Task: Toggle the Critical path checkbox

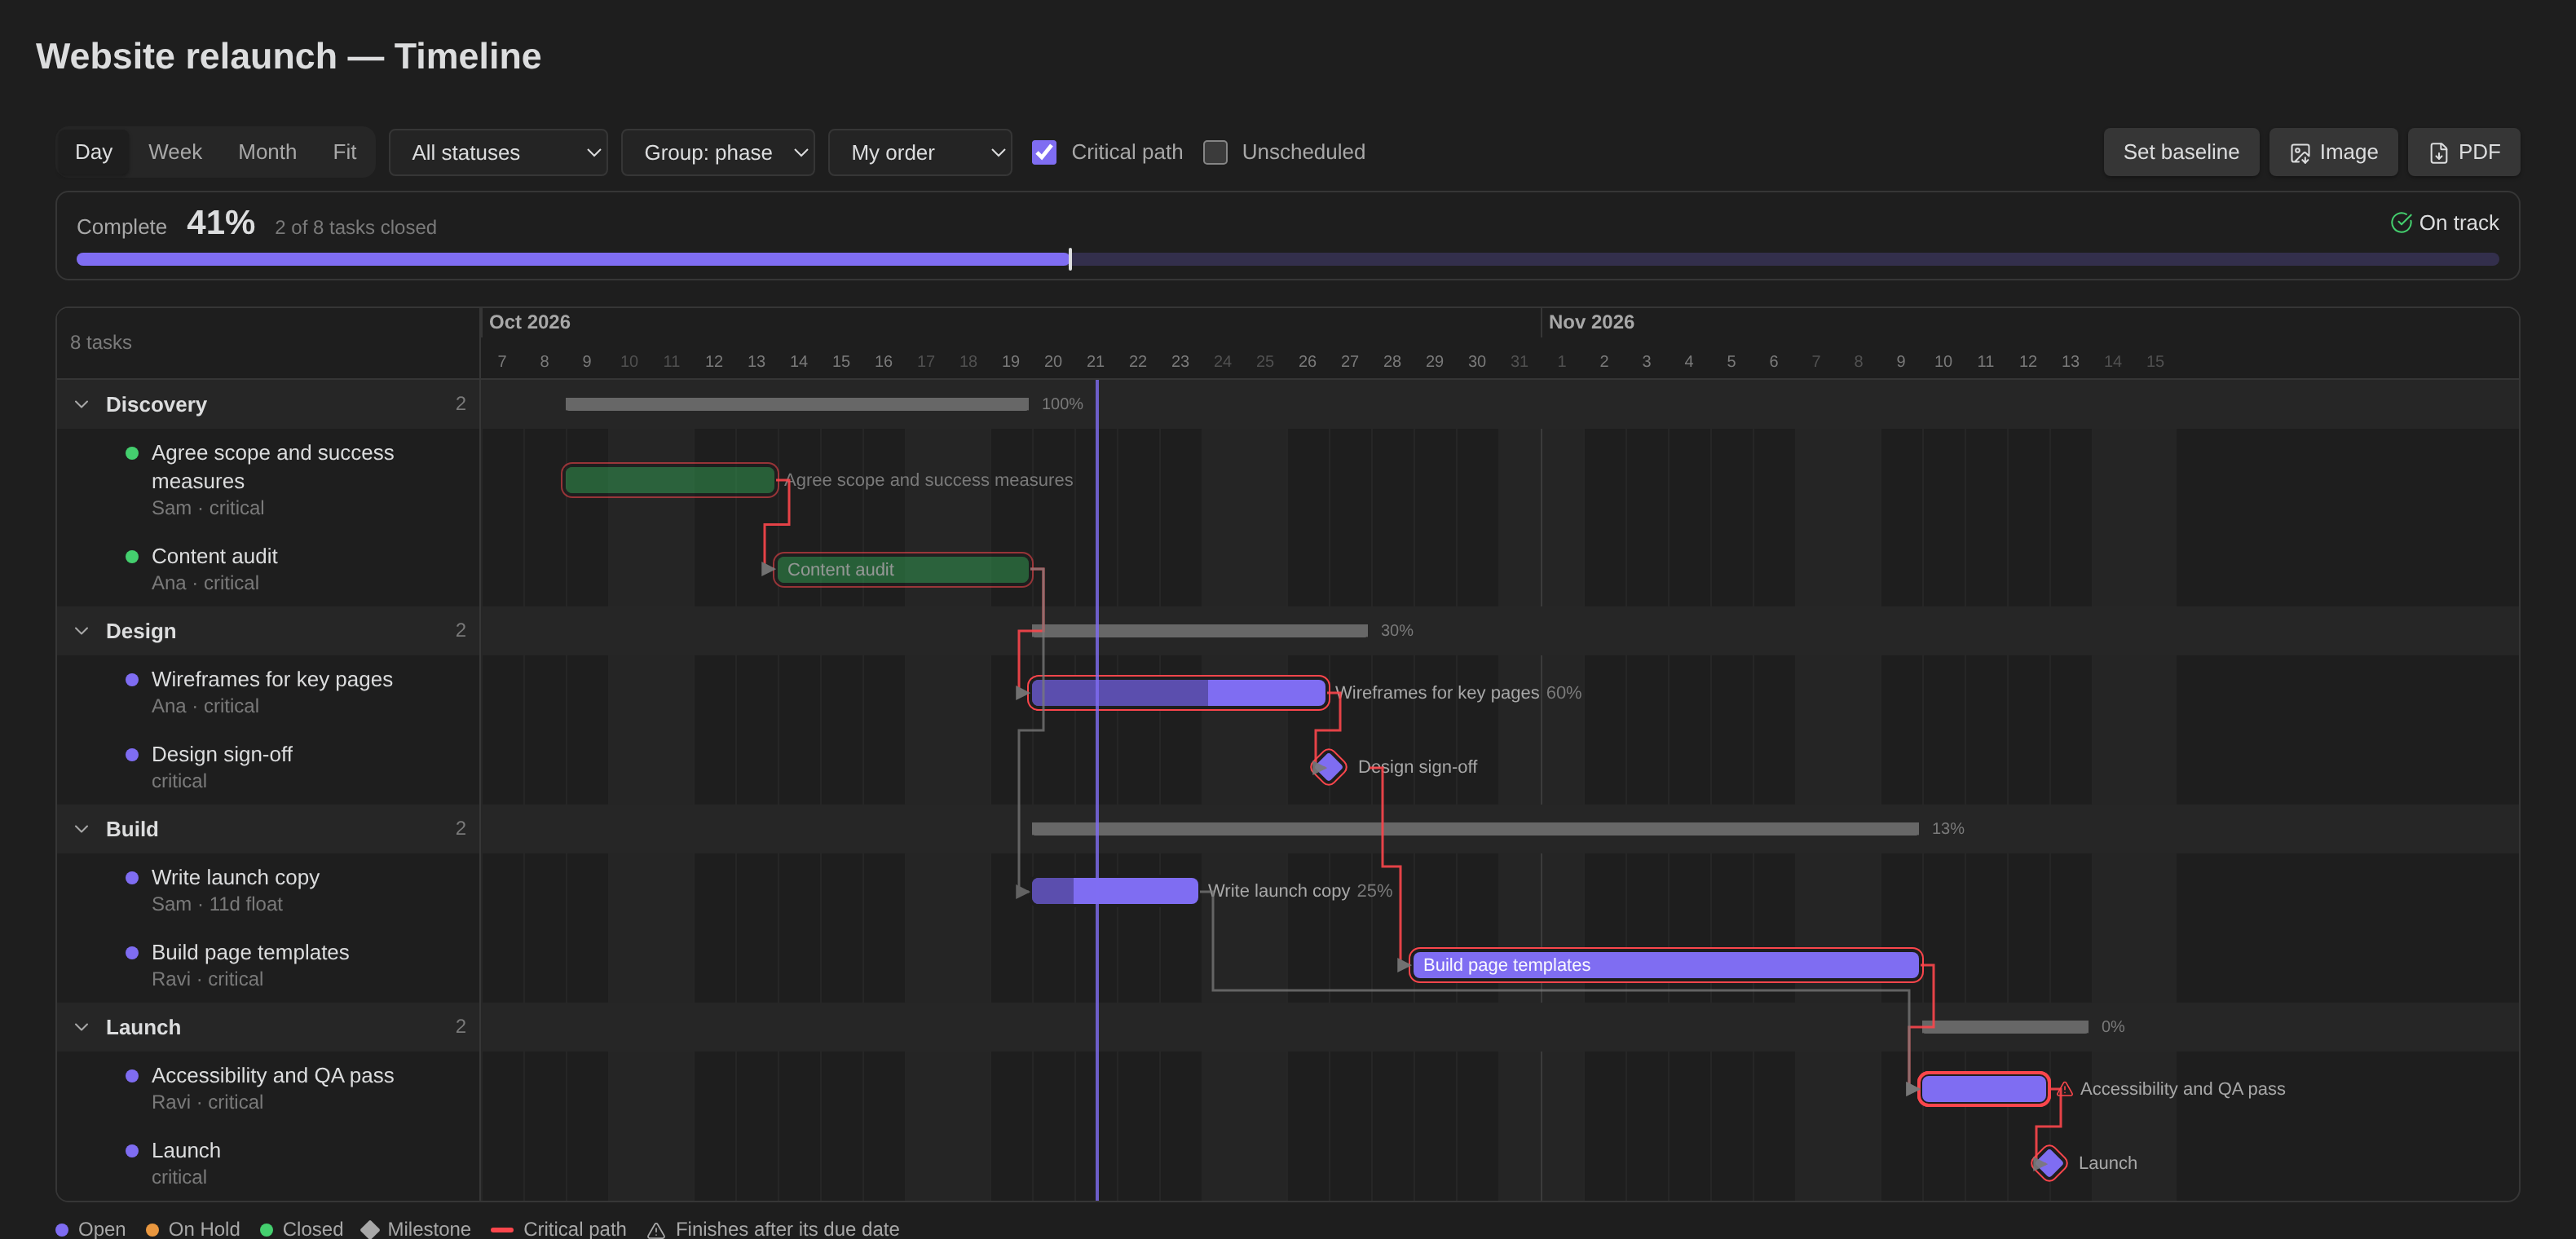Action: click(1044, 152)
